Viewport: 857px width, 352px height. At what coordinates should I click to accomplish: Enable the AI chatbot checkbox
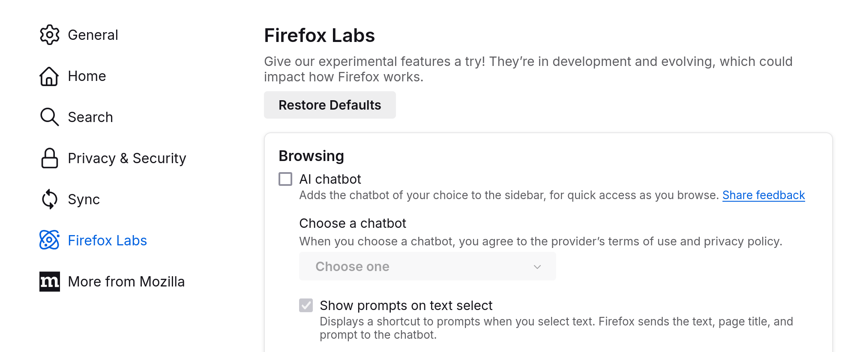pyautogui.click(x=285, y=179)
